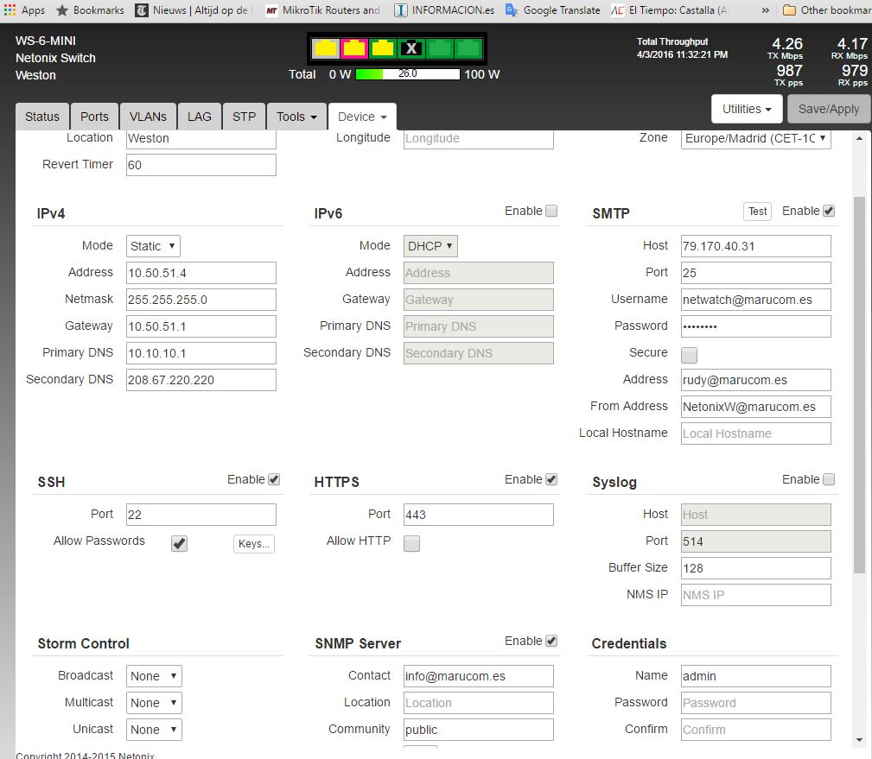Open the IPv4 Mode dropdown
The width and height of the screenshot is (872, 759).
point(153,246)
